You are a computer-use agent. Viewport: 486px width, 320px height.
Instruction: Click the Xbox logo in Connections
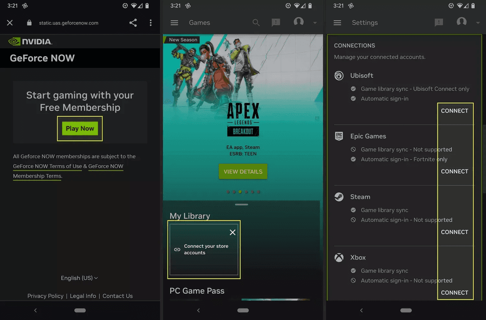pos(338,257)
